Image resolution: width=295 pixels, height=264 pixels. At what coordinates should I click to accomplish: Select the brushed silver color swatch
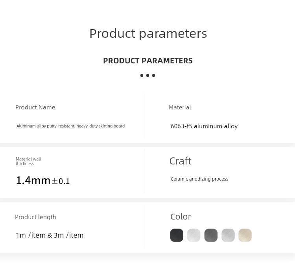pos(228,235)
